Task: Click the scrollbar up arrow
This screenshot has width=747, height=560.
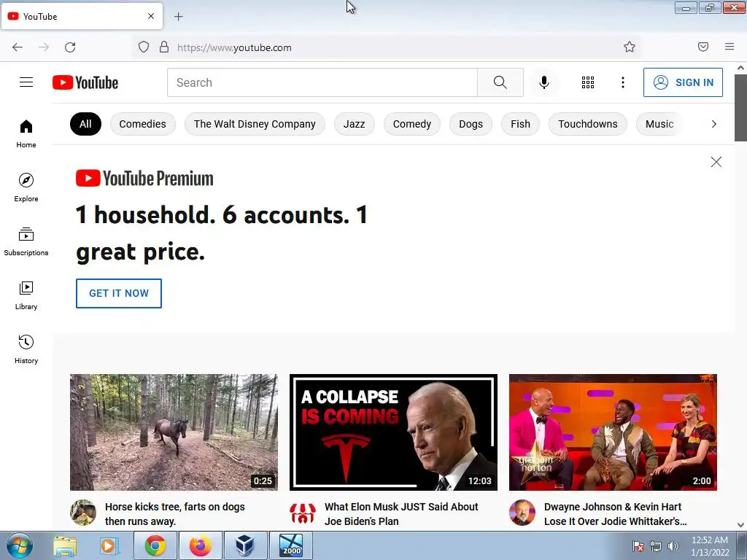Action: tap(740, 68)
